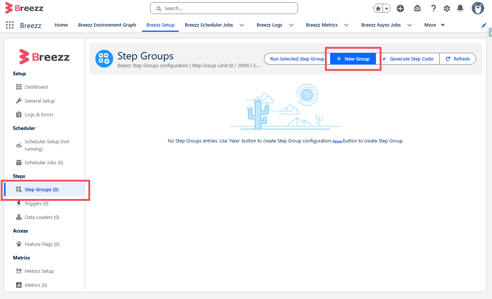This screenshot has width=492, height=299.
Task: Click the edit navigation pencil icon
Action: pyautogui.click(x=484, y=25)
